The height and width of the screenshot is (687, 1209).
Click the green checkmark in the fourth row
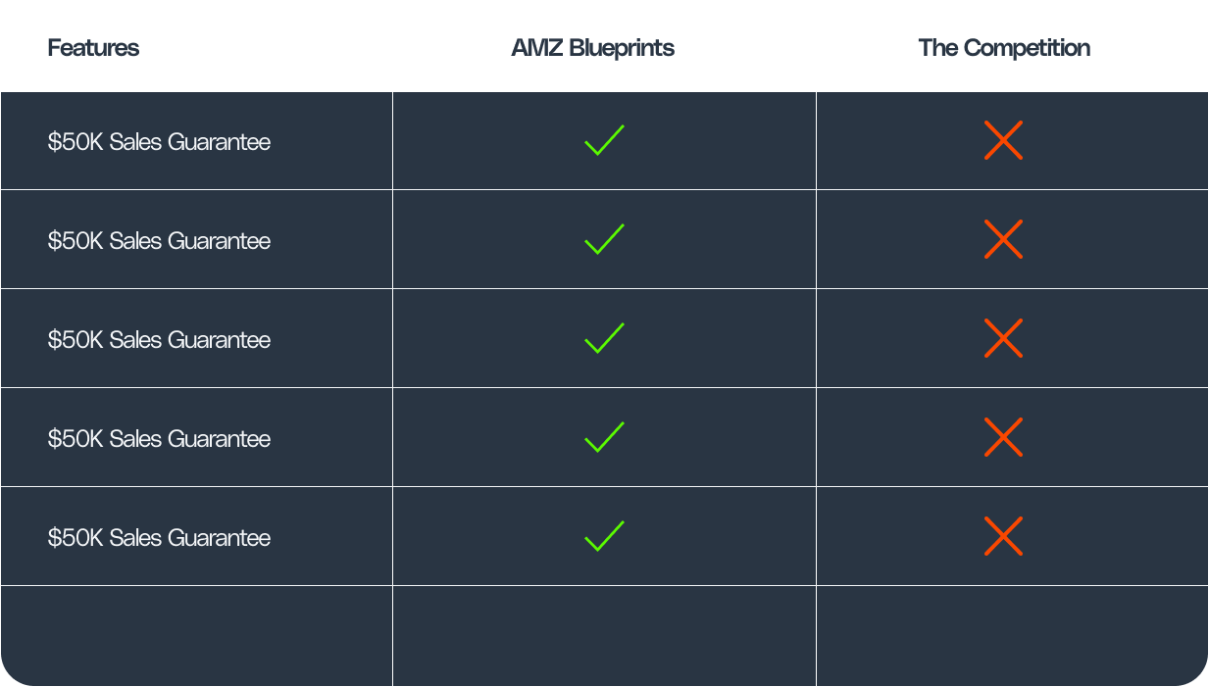click(x=604, y=438)
